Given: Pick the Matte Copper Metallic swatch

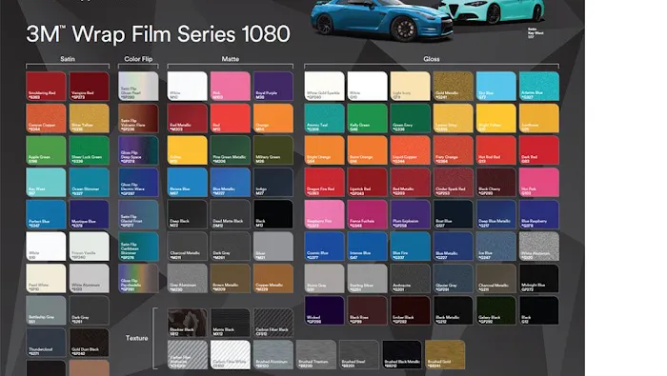Looking at the screenshot, I should coord(273,278).
